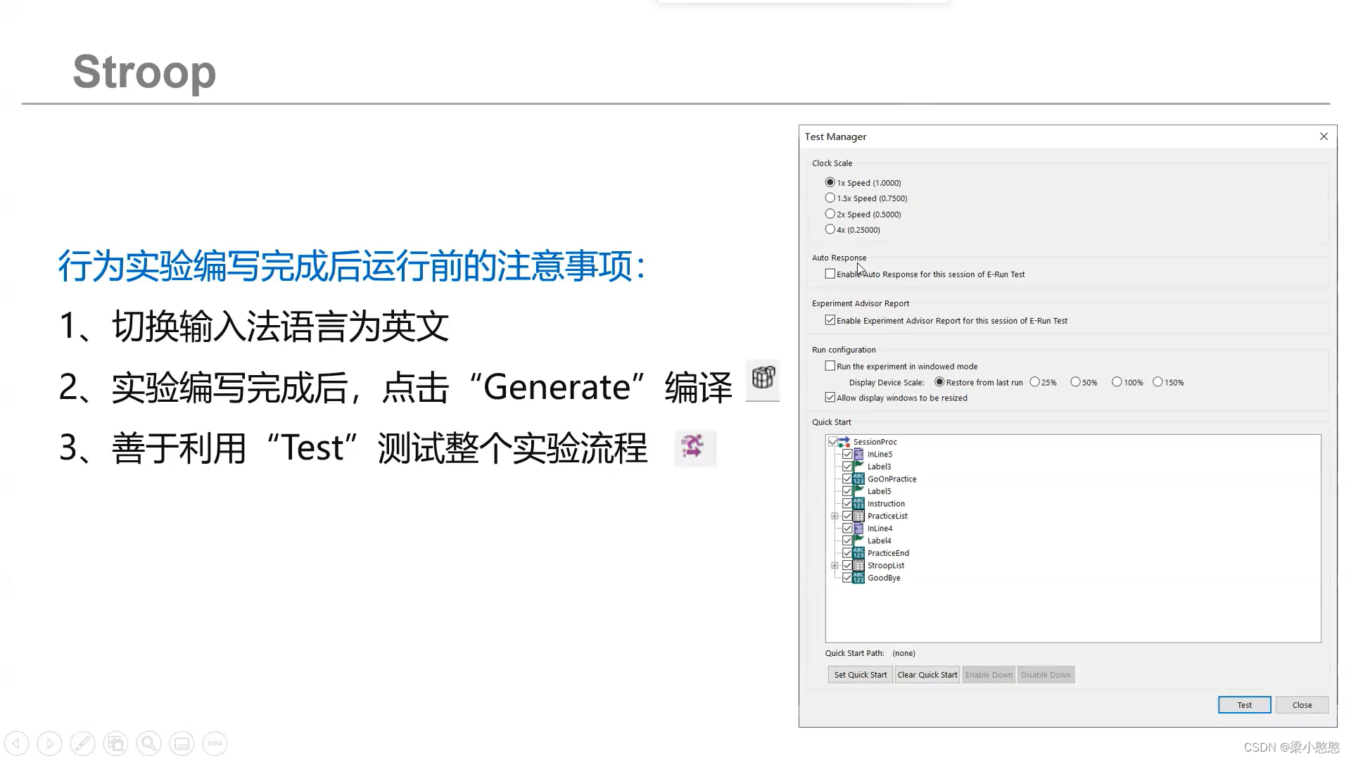Click the Clear Quick Start button
The image size is (1351, 760).
coord(927,674)
